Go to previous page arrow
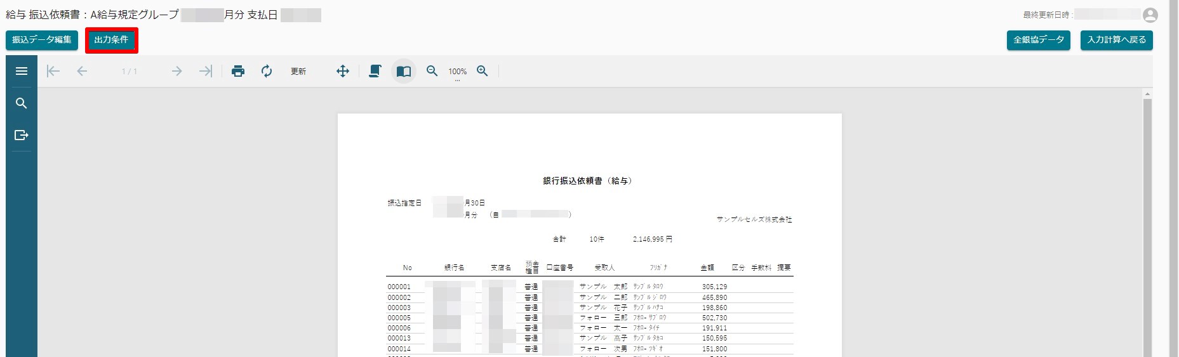This screenshot has width=1179, height=357. point(82,71)
